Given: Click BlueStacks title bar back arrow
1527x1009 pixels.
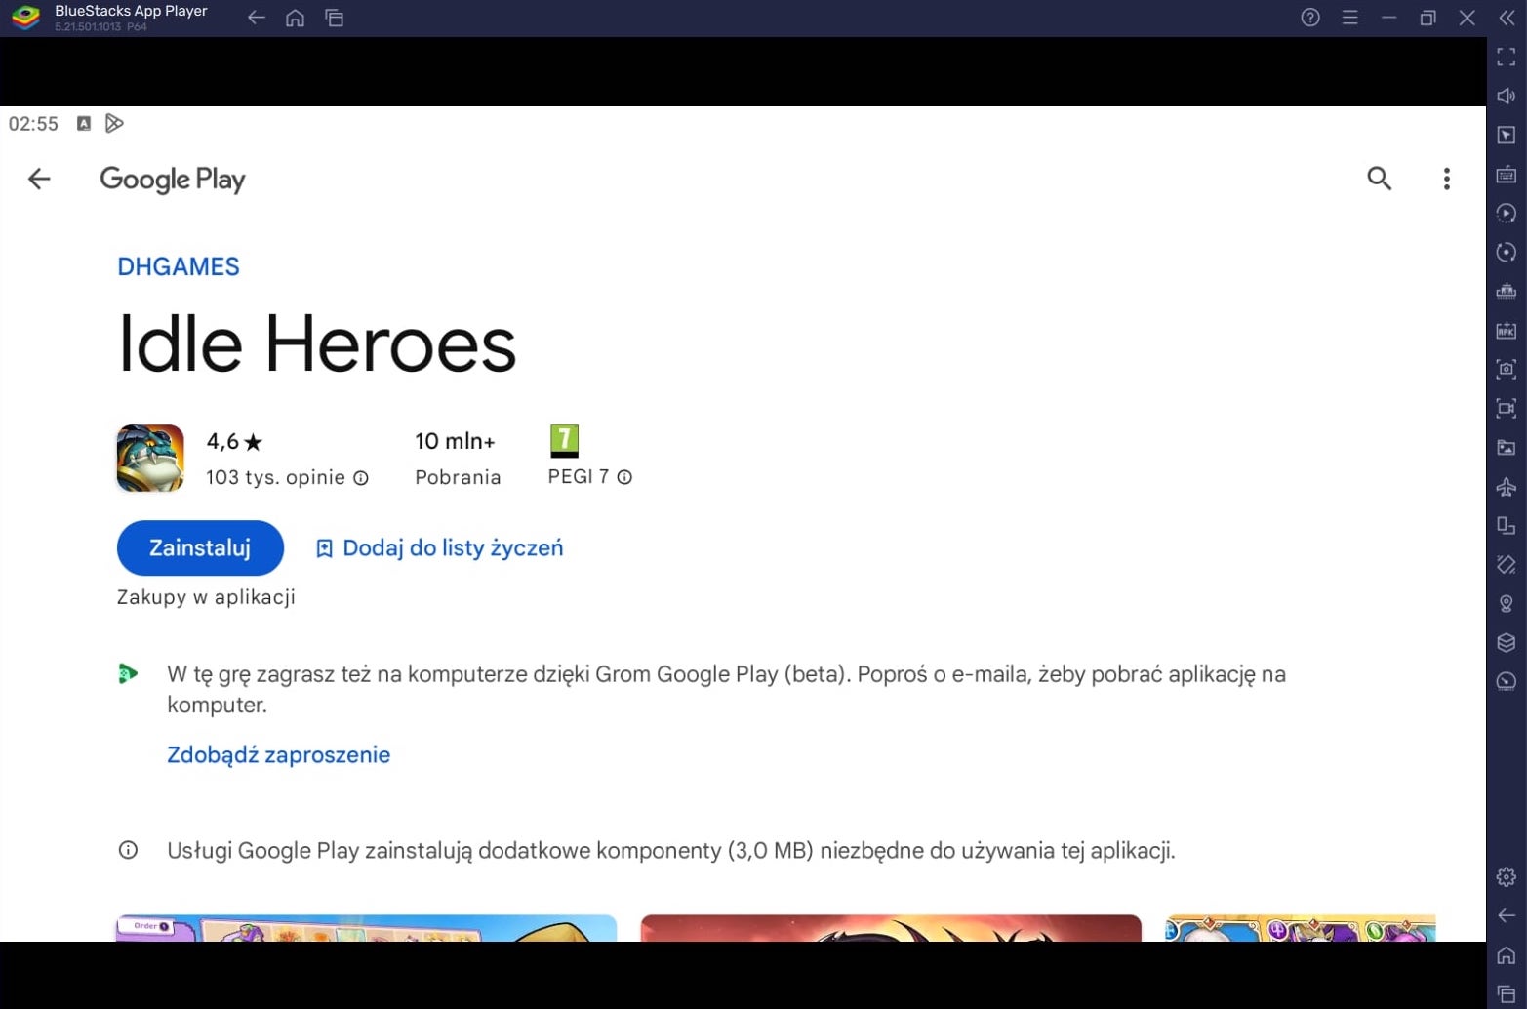Looking at the screenshot, I should click(x=257, y=18).
